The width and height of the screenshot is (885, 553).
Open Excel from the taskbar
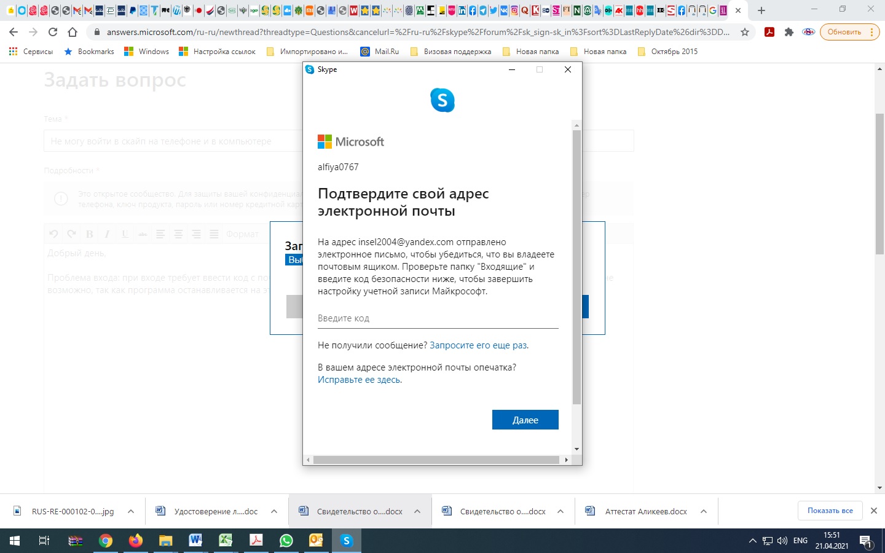coord(226,541)
